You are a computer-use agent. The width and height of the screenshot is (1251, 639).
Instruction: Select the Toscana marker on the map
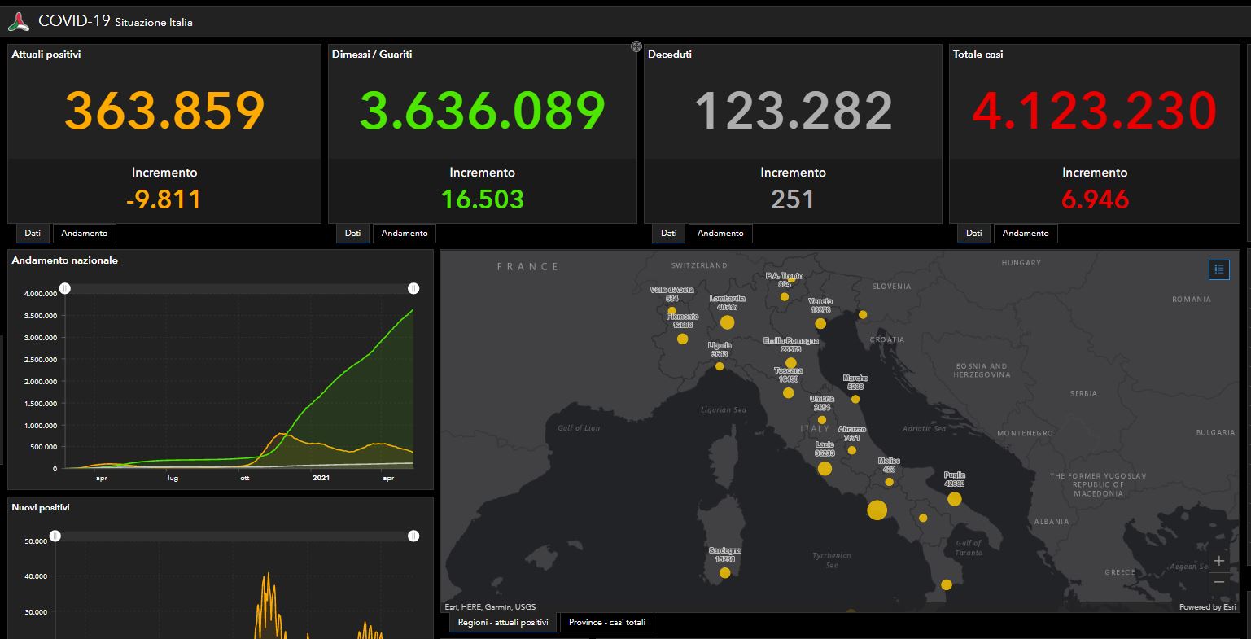(x=788, y=393)
